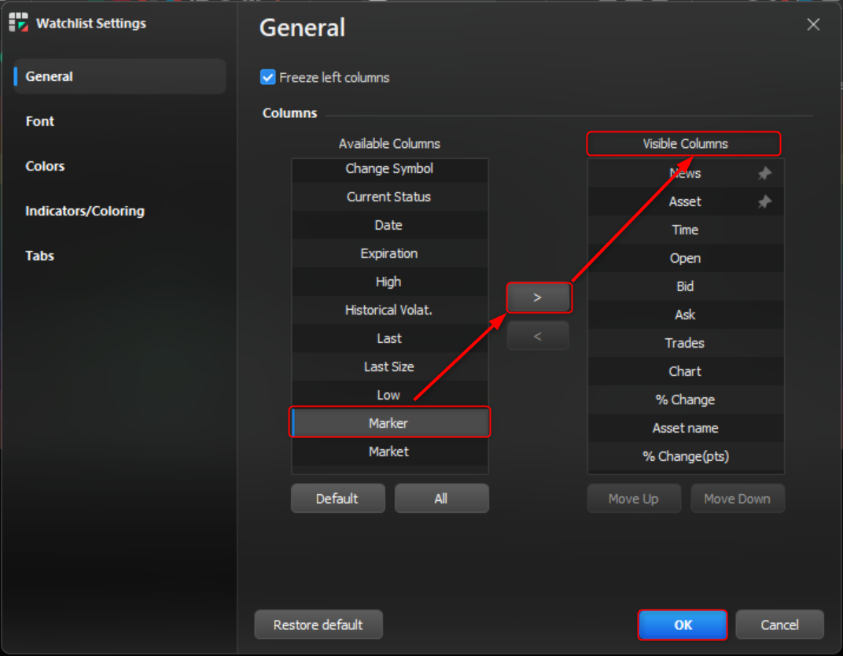Select Low in Available Columns

click(389, 395)
